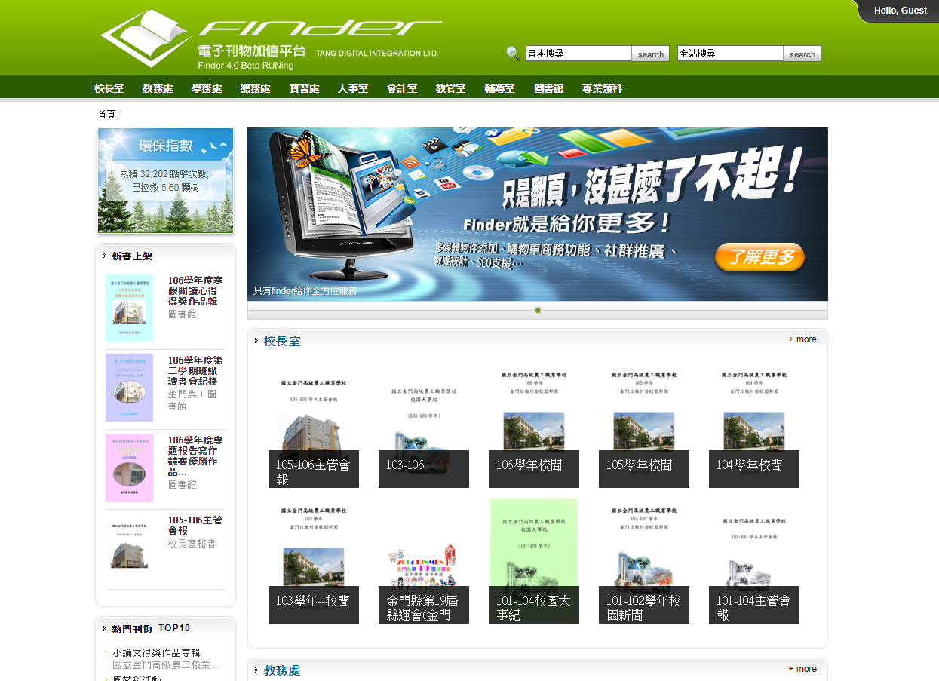This screenshot has width=939, height=681.
Task: Open the 教務處 menu item
Action: pos(158,88)
